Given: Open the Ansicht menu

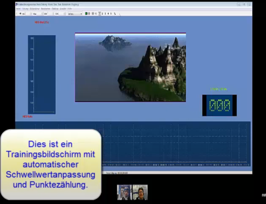Looking at the screenshot, I should (x=63, y=9).
